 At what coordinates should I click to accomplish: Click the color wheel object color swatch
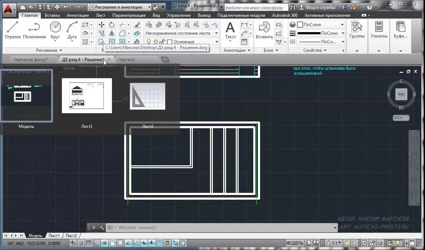[293, 25]
